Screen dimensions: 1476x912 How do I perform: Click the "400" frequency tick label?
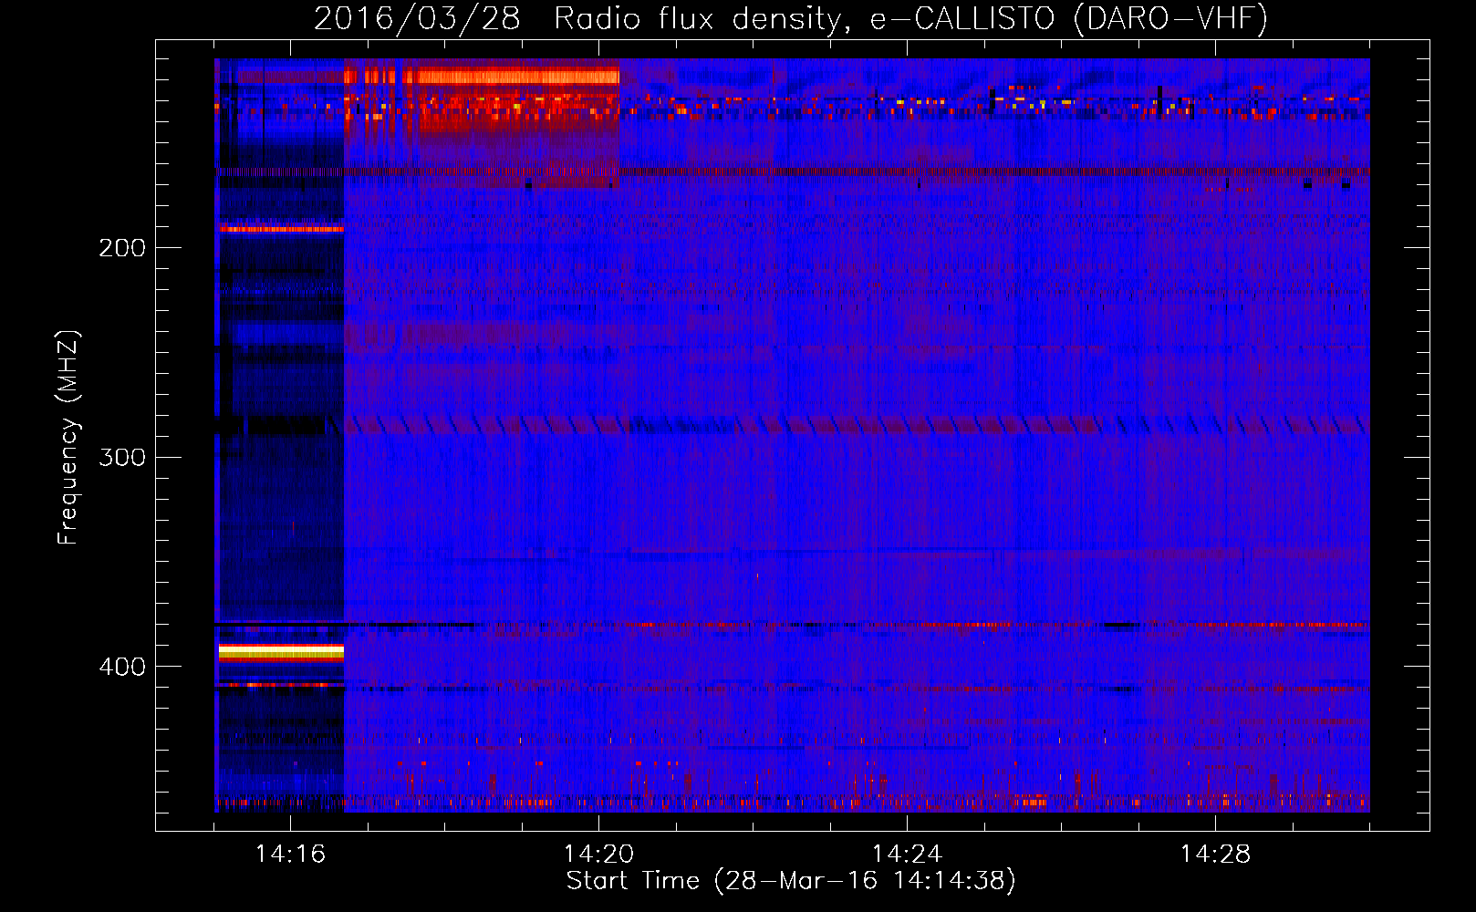pos(122,667)
